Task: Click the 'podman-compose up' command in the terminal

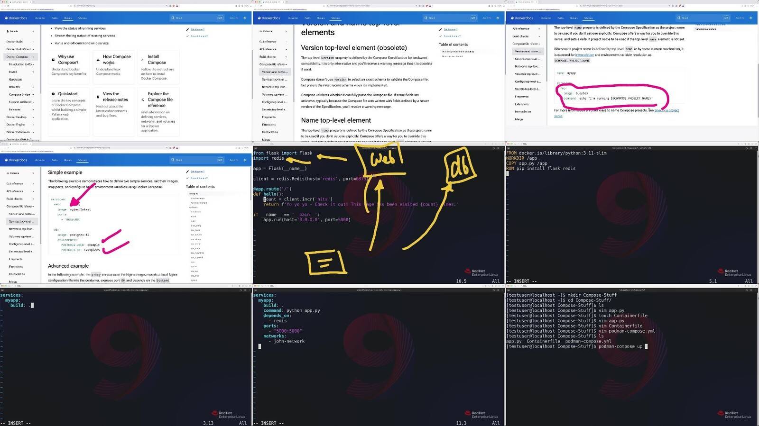Action: pos(620,346)
